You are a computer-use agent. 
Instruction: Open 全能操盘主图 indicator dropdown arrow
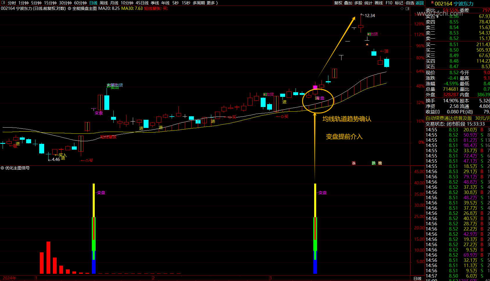pos(69,8)
